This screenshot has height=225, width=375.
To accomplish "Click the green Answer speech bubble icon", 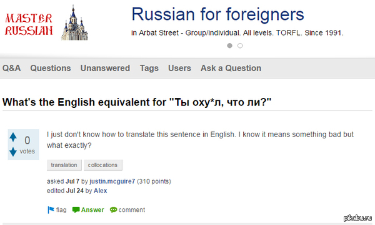I will click(76, 210).
